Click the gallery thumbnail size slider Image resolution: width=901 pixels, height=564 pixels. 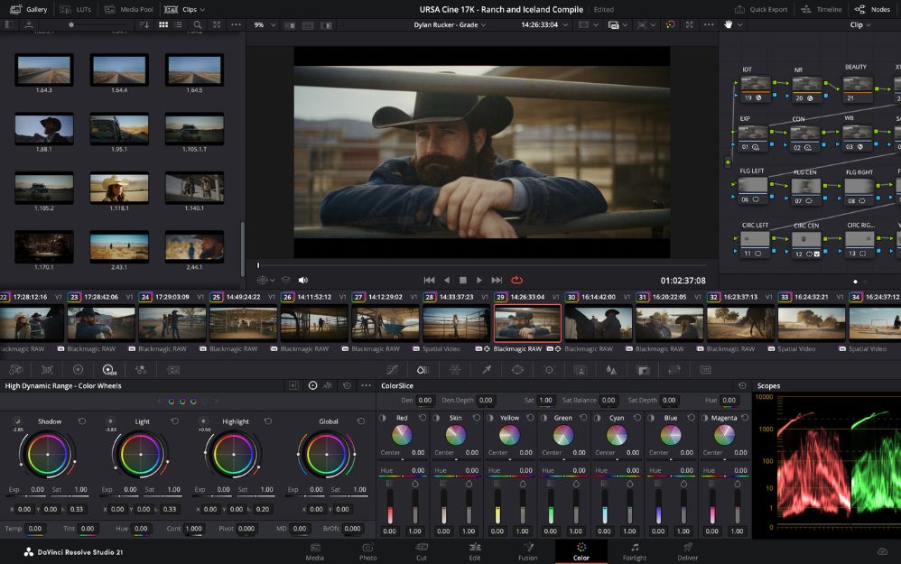[x=71, y=24]
